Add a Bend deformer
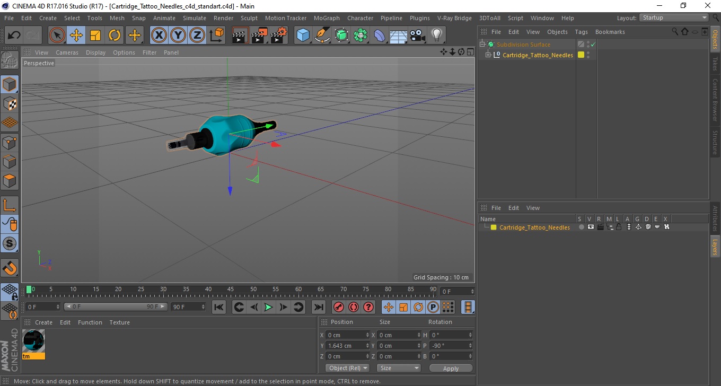The height and width of the screenshot is (386, 721). 380,36
